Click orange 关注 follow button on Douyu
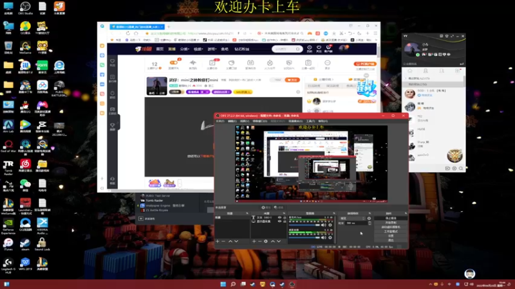 [x=292, y=80]
